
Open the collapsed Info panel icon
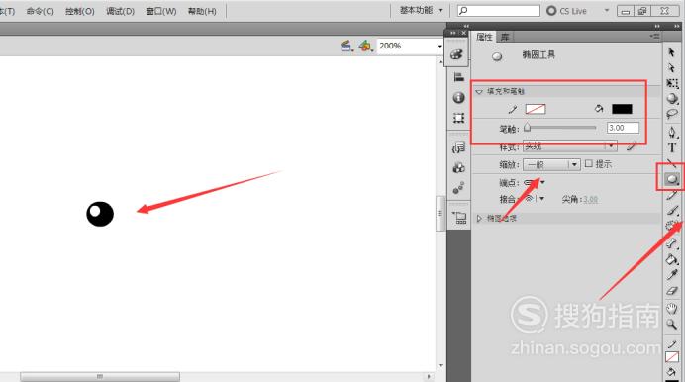[458, 97]
